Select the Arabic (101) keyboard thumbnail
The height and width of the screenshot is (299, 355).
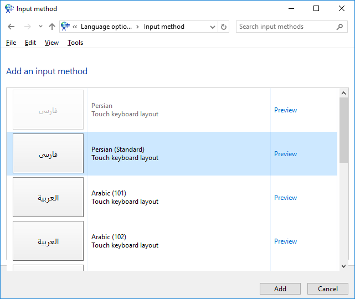(48, 198)
